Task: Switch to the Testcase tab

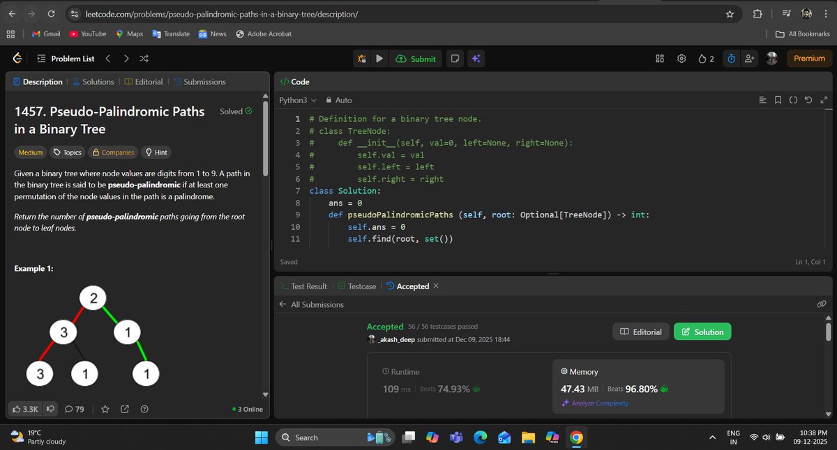Action: [356, 286]
